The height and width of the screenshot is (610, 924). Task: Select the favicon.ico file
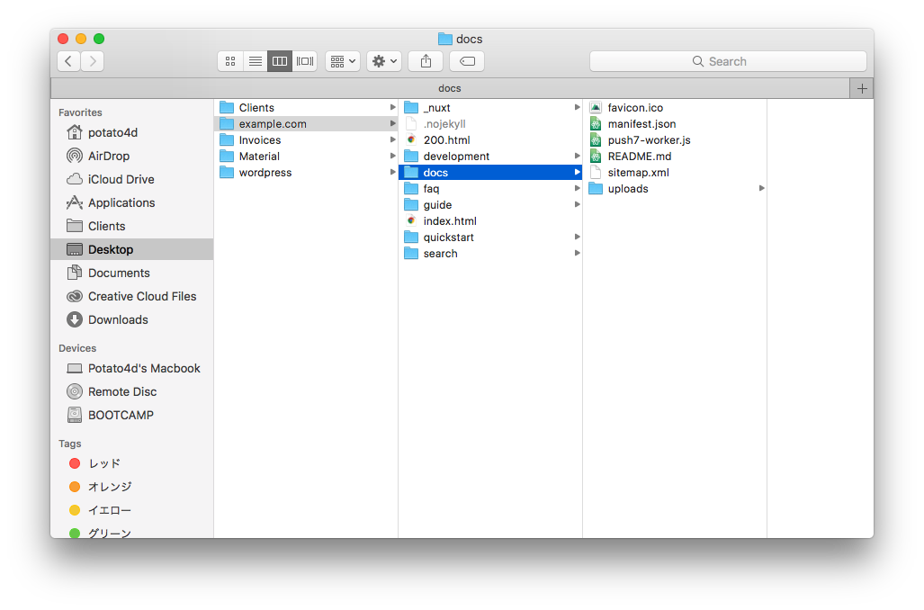tap(675, 108)
